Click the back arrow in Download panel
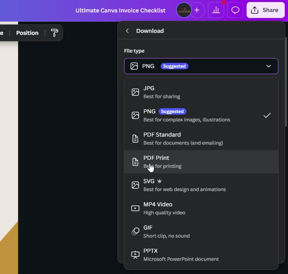 click(127, 31)
